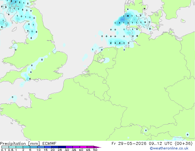
Task: Click the "[mm]" unit label
Action: pos(34,144)
